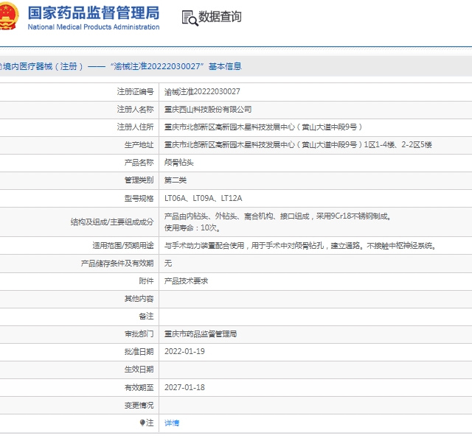Viewport: 472px width, 438px height.
Task: Click the 注册人住所 label
Action: (135, 127)
